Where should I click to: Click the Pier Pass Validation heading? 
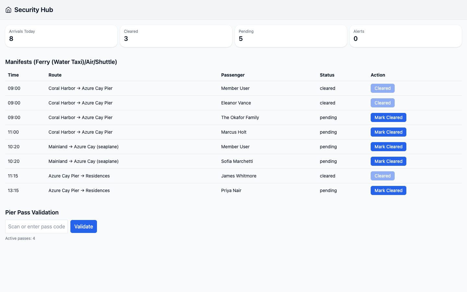coord(32,213)
